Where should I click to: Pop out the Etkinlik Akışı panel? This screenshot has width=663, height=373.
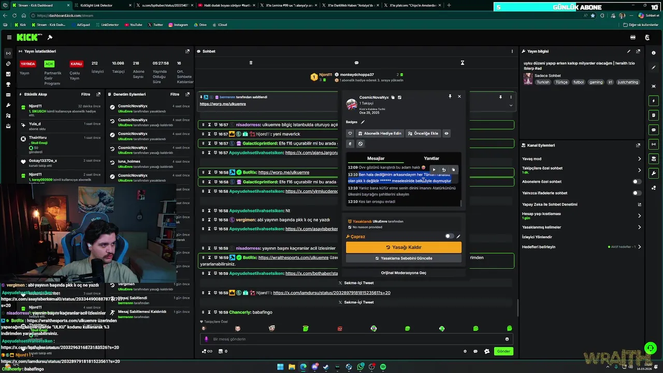point(98,94)
